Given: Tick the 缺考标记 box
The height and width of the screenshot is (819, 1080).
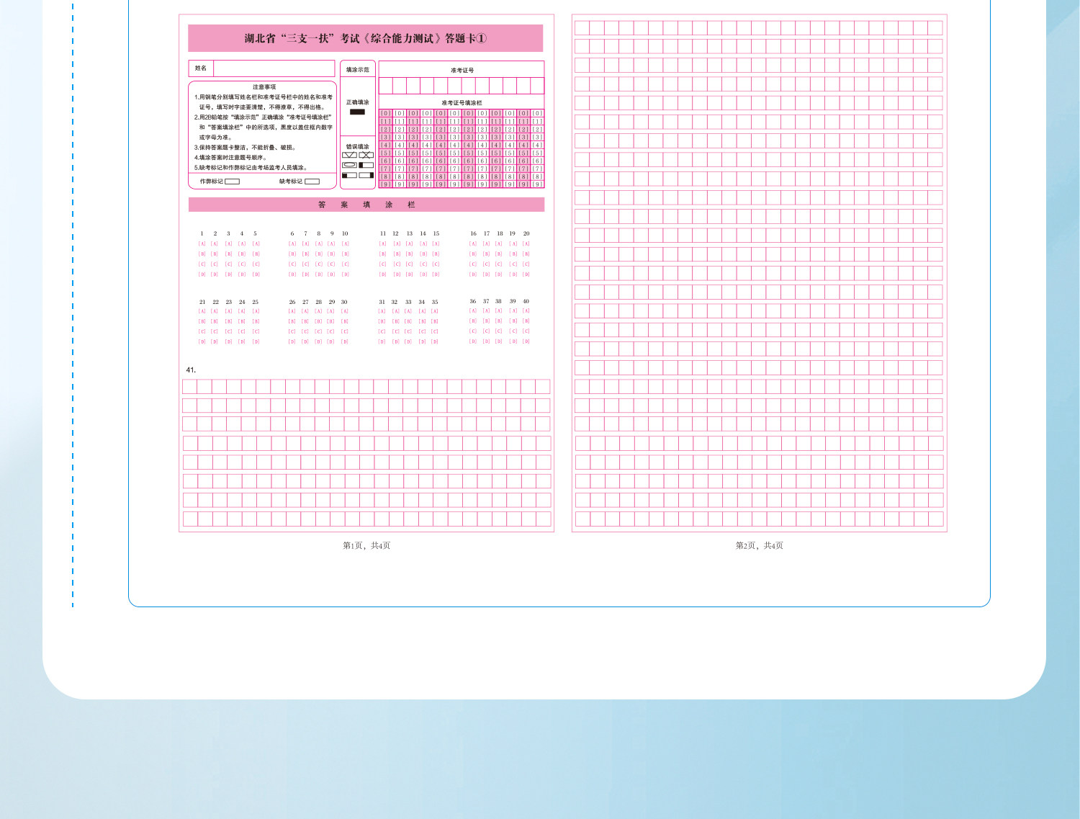Looking at the screenshot, I should point(312,182).
